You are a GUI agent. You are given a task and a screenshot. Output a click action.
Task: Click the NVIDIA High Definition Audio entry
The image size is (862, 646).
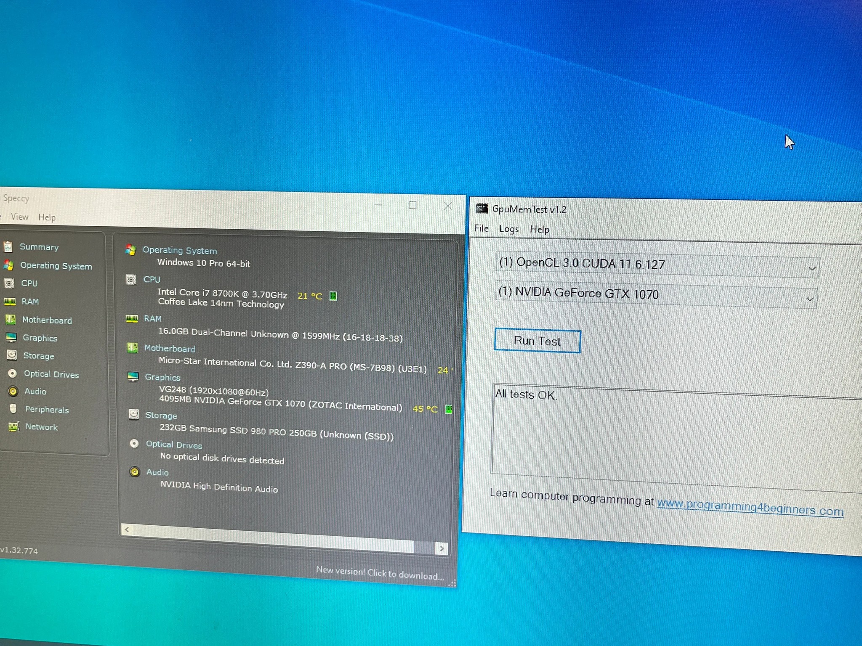(x=219, y=487)
